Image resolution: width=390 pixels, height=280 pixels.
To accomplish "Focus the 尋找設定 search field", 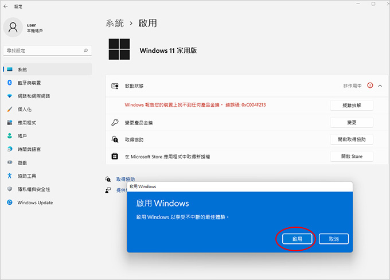I will (x=47, y=50).
